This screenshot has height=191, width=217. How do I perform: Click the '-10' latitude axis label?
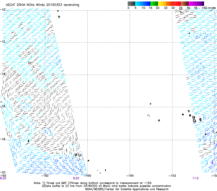click(x=3, y=10)
